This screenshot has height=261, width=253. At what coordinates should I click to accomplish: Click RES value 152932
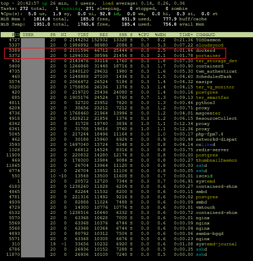(99, 40)
